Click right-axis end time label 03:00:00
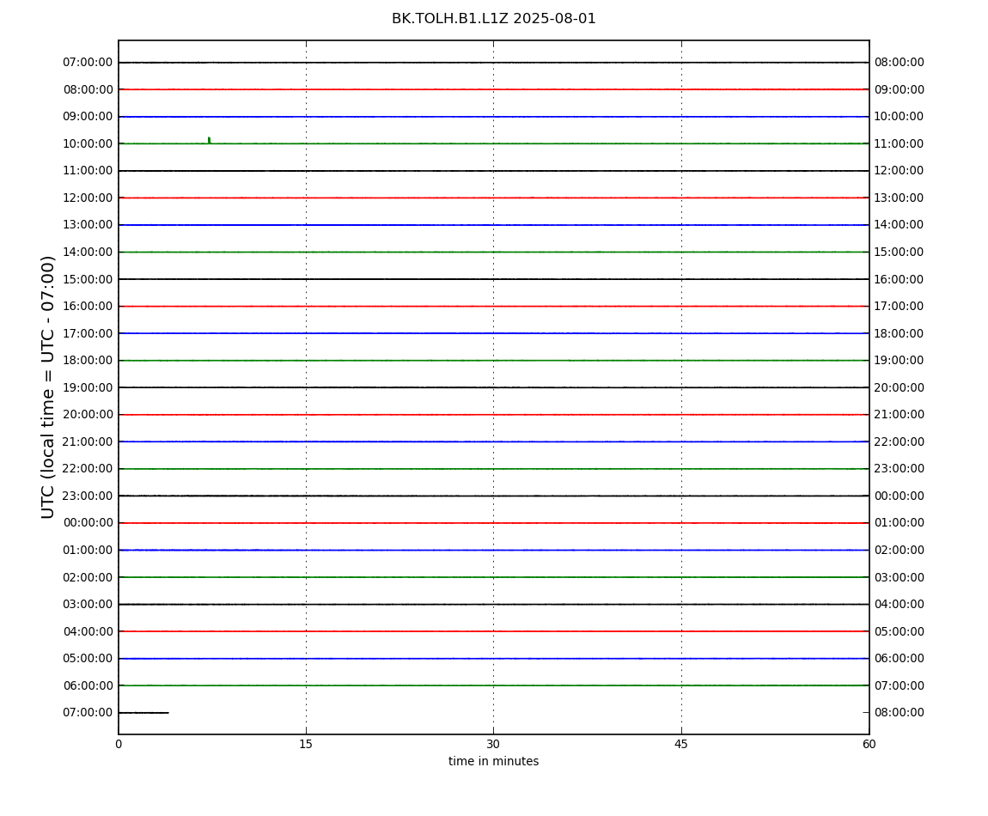 900,577
